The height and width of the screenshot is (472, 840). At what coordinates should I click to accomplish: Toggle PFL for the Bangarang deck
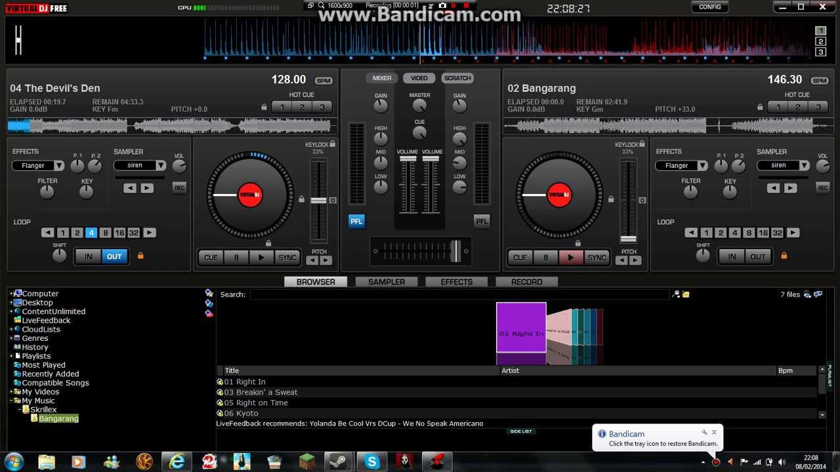482,222
